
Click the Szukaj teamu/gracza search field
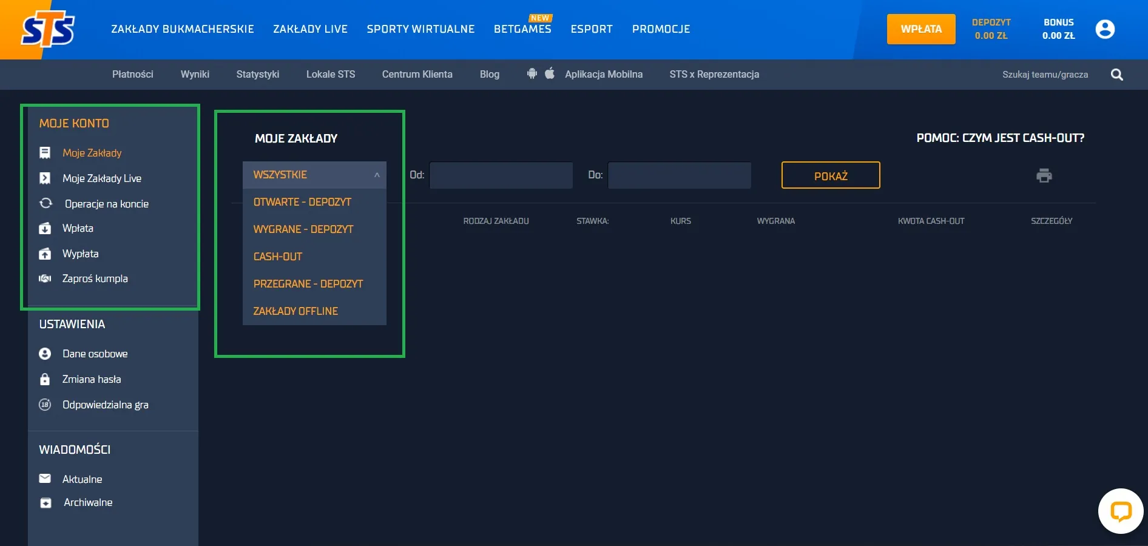click(1045, 75)
